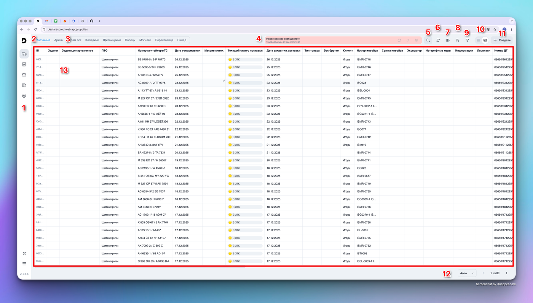Open the search magnifier in toolbar
This screenshot has height=303, width=533.
click(428, 40)
